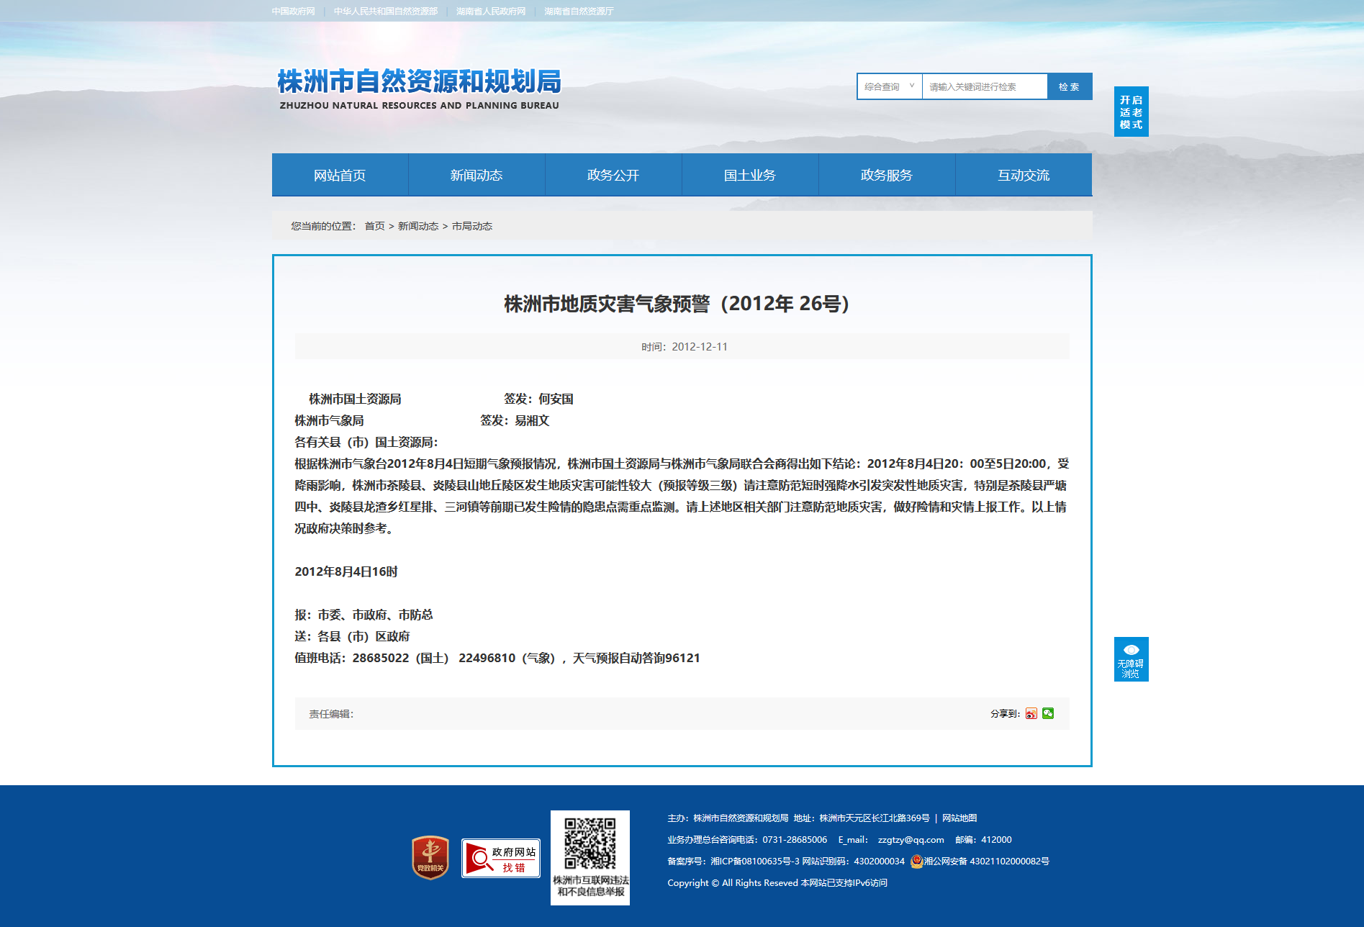Screen dimensions: 1364x927
Task: Click the 党政机关 red emblem badge
Action: click(430, 857)
